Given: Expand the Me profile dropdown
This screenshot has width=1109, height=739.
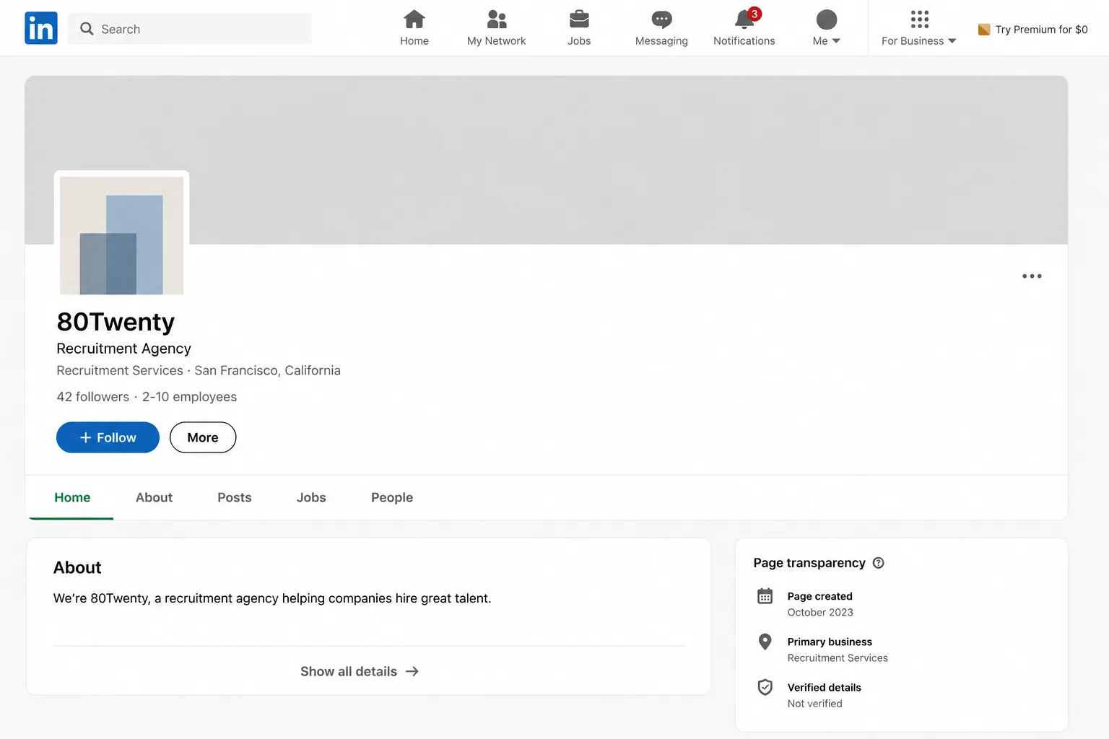Looking at the screenshot, I should (x=826, y=28).
